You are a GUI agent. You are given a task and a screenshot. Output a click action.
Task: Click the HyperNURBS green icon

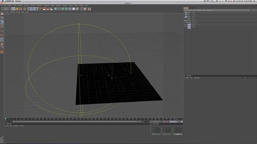pyautogui.click(x=63, y=9)
